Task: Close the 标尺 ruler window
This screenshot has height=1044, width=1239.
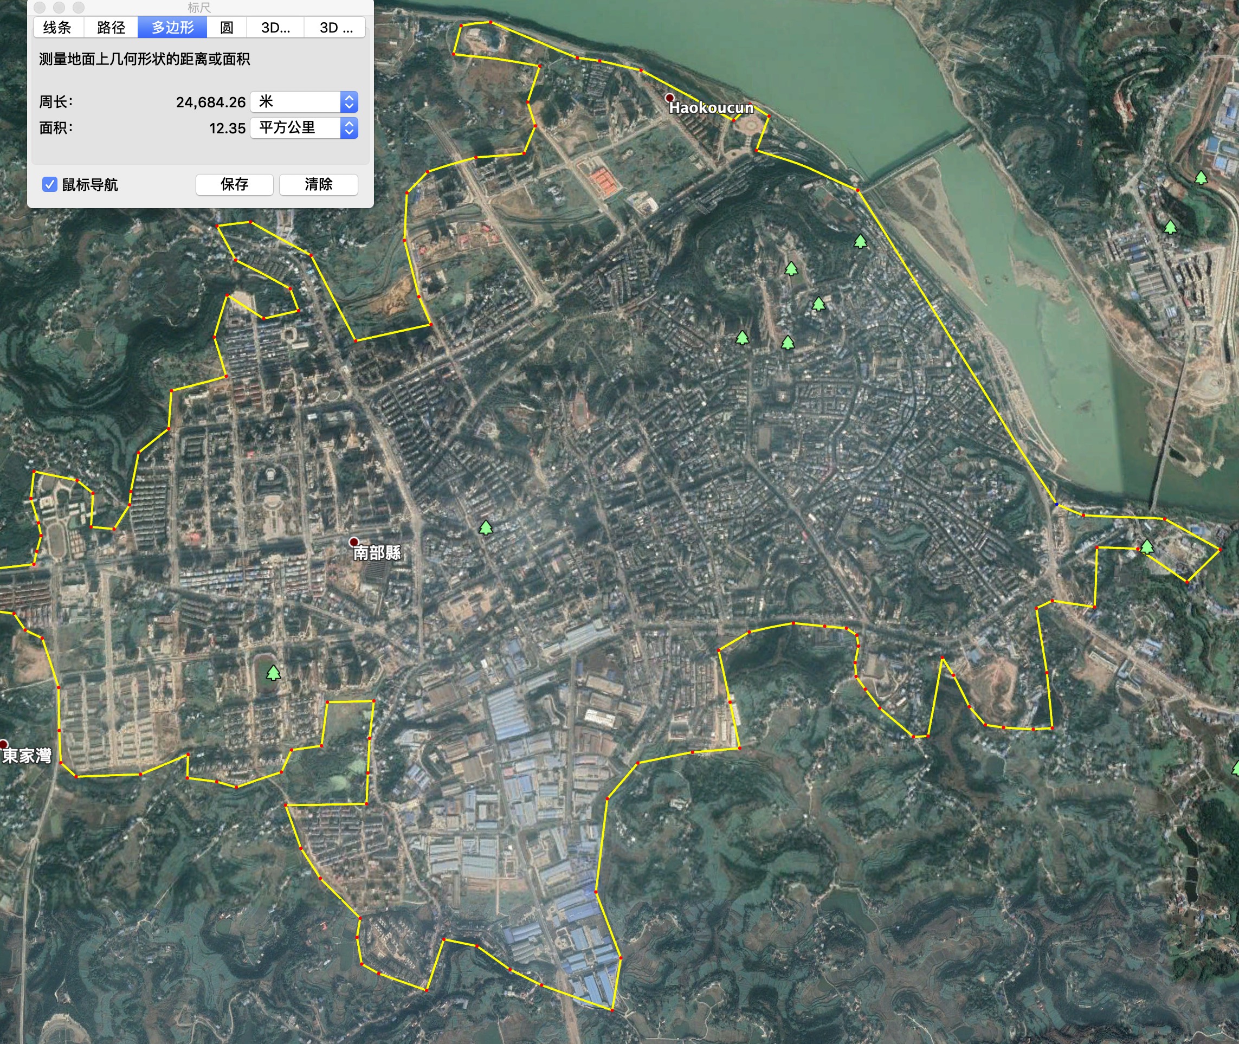Action: tap(40, 8)
